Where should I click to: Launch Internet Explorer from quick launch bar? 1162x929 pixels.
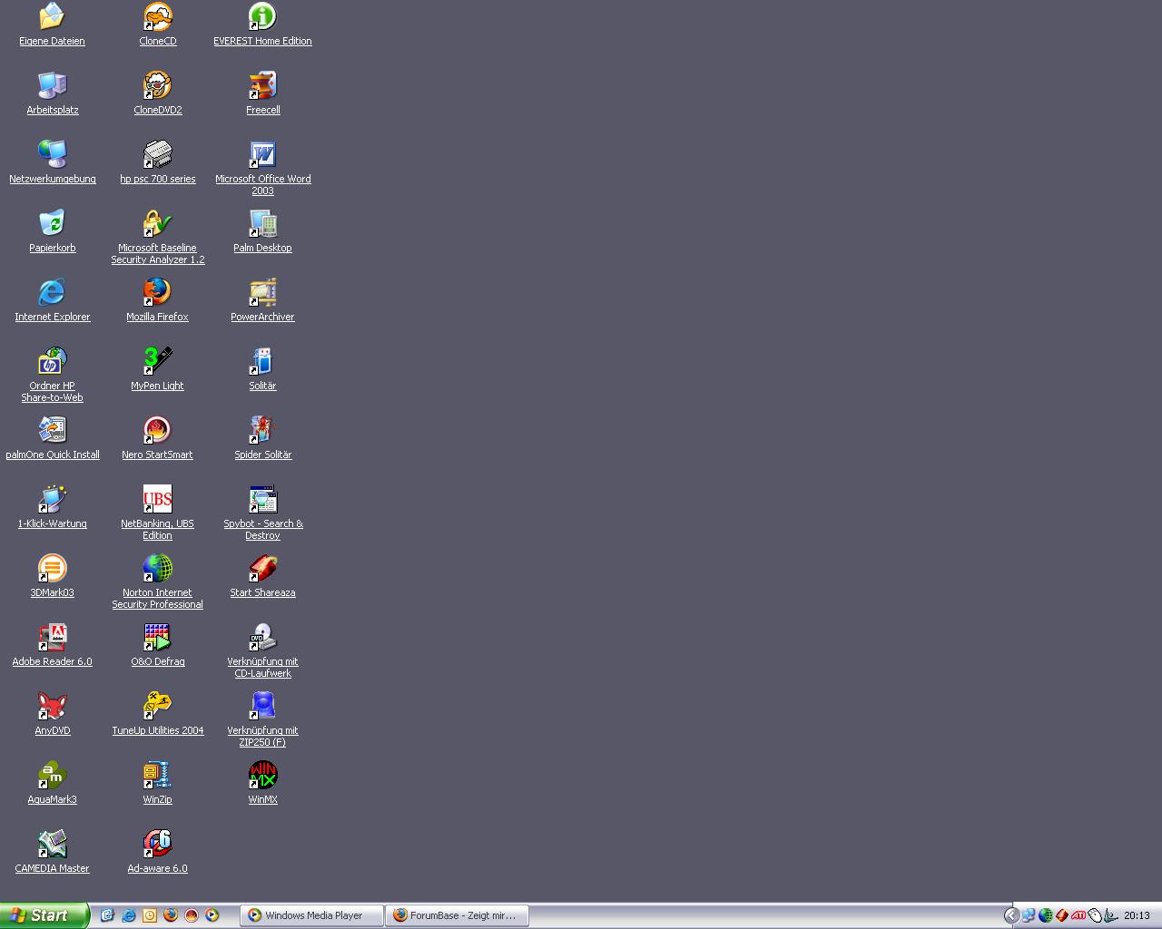[128, 915]
